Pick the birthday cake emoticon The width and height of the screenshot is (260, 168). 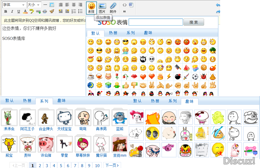[x=160, y=76]
